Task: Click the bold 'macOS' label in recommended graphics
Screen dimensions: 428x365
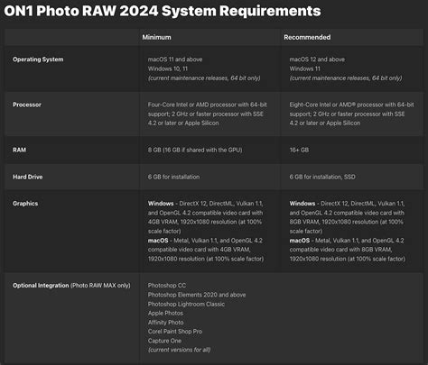Action: (300, 241)
